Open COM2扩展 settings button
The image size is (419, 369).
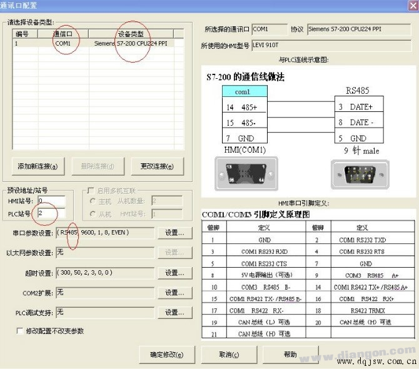[175, 293]
